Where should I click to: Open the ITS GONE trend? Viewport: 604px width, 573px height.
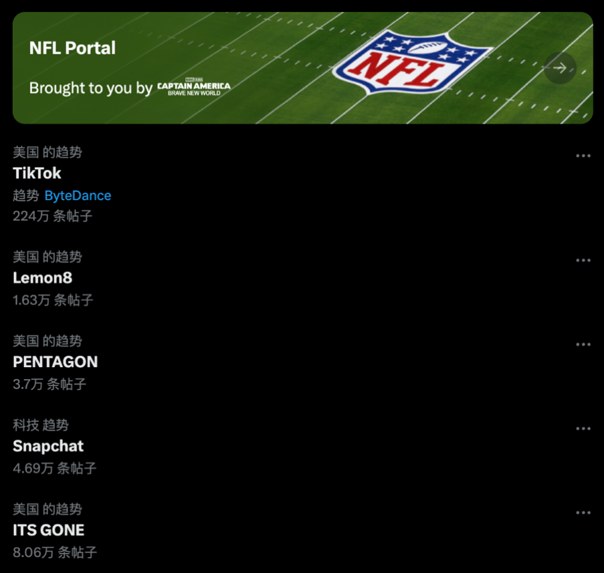[x=49, y=530]
